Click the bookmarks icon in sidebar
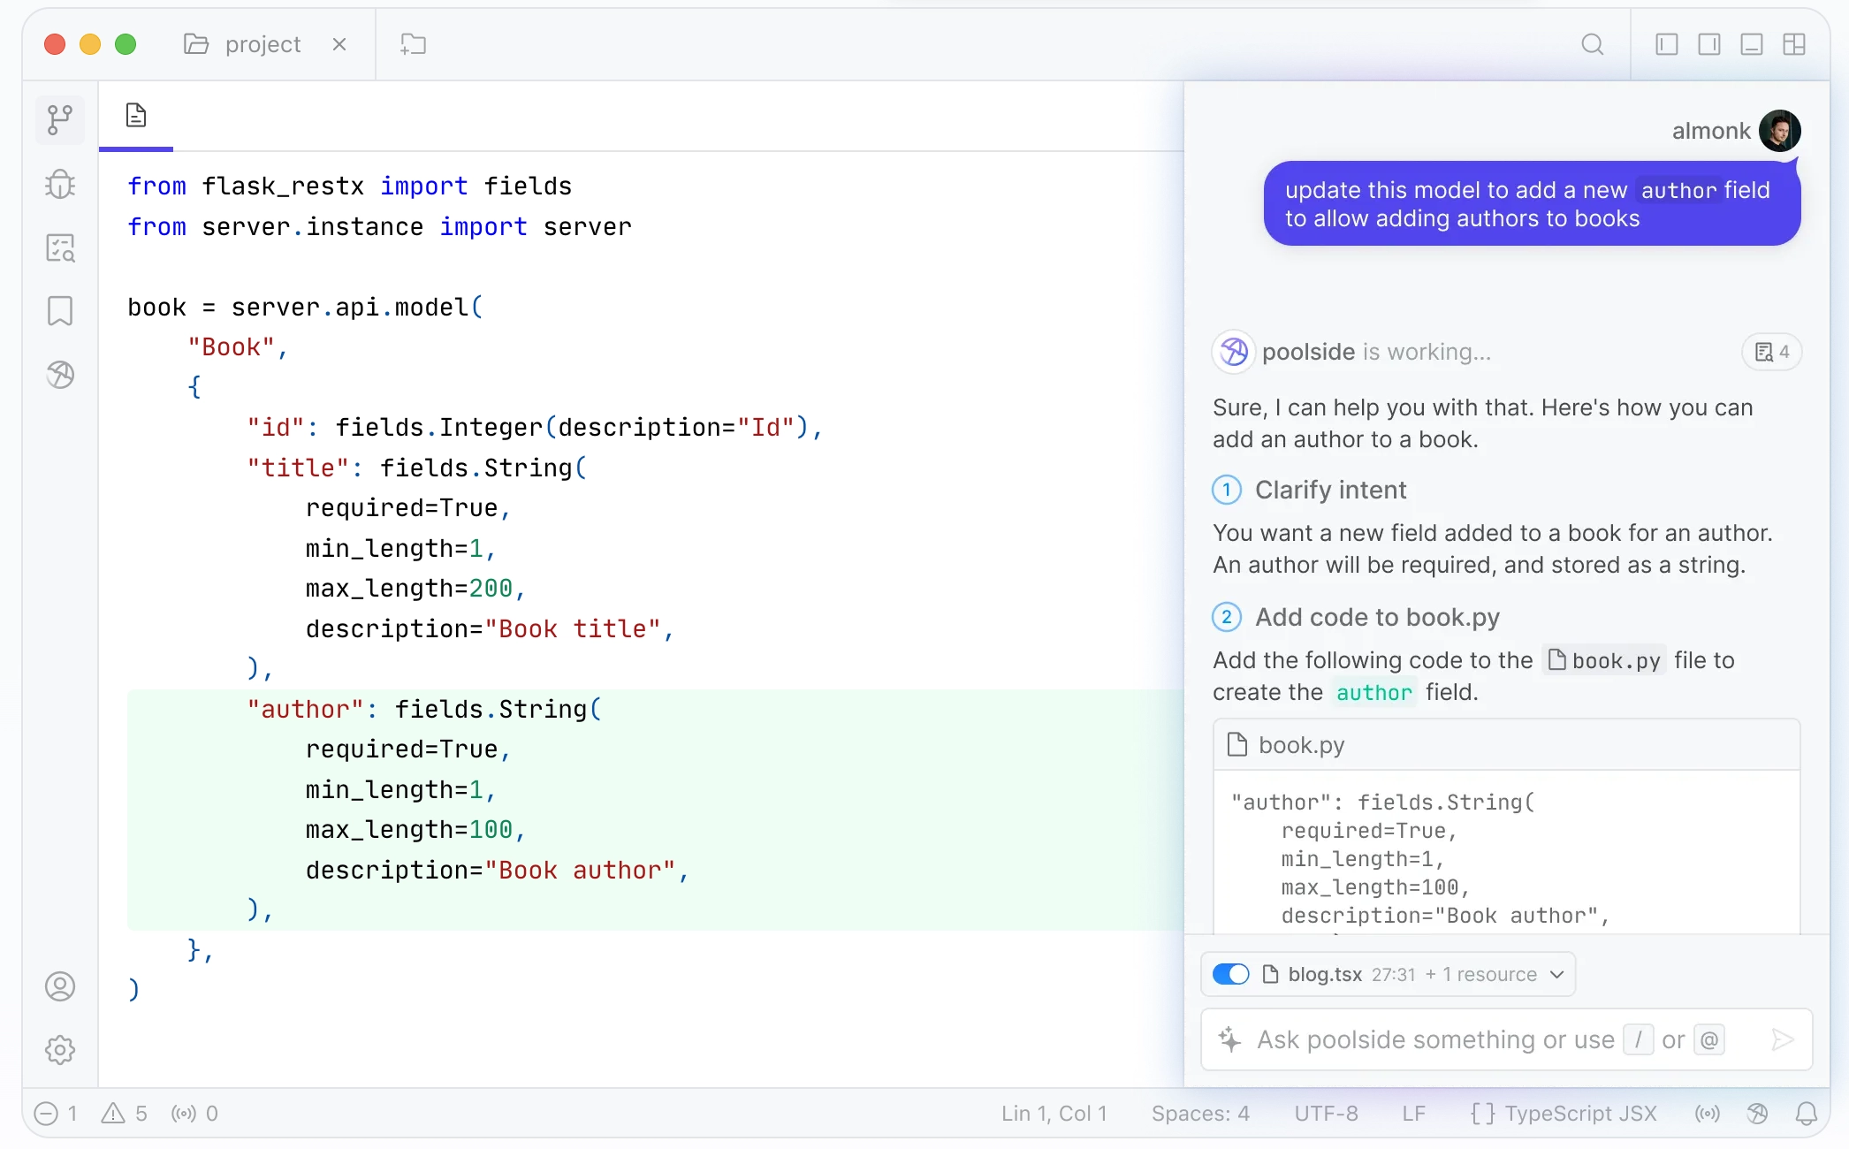1849x1149 pixels. pos(61,309)
